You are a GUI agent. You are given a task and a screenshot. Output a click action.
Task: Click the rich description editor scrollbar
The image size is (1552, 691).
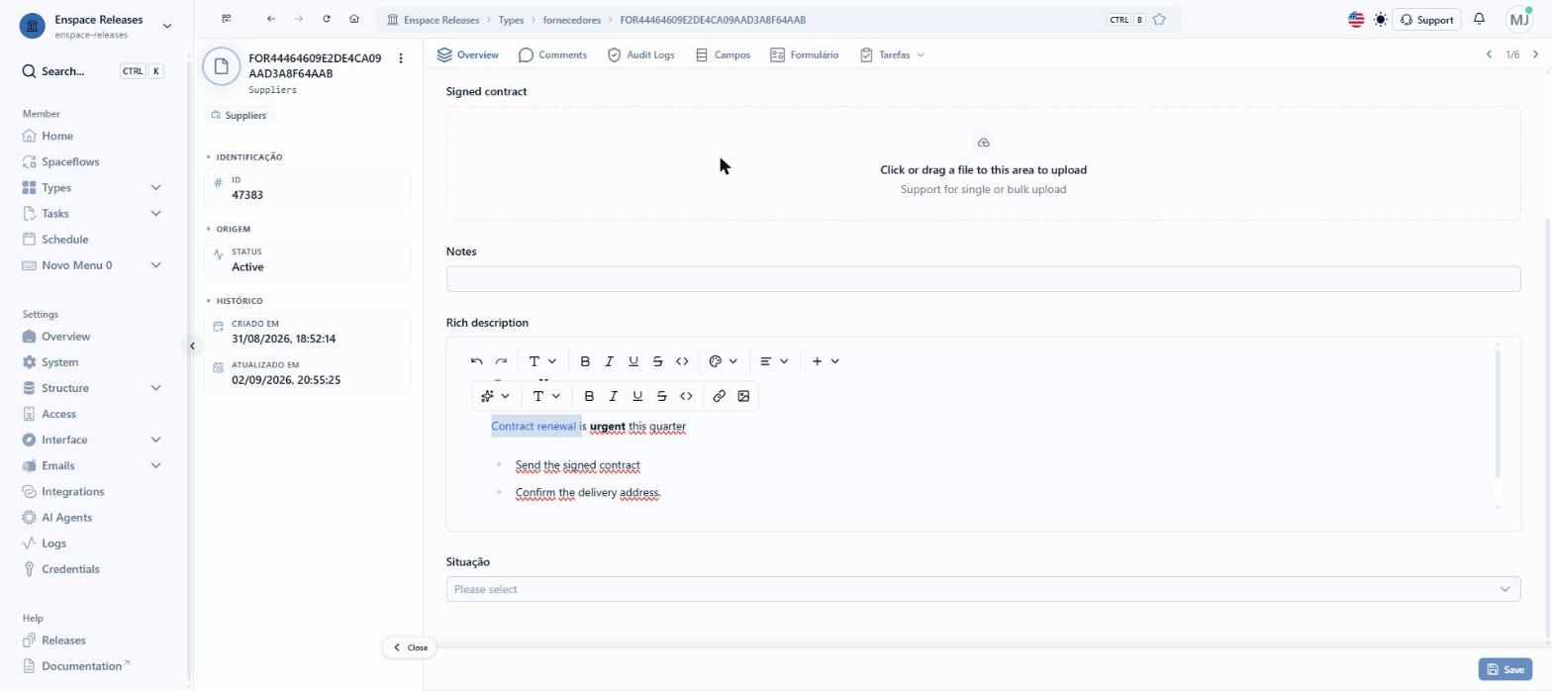coord(1498,414)
